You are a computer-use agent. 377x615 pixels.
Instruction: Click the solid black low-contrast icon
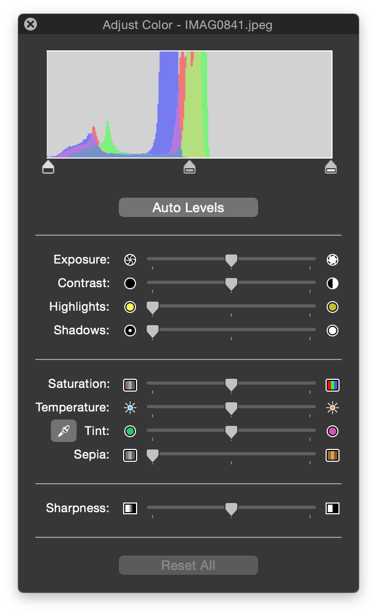130,283
